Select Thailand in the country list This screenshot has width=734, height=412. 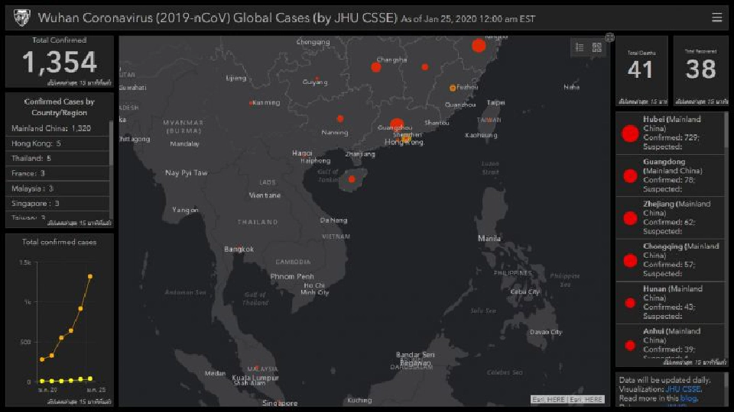[x=31, y=158]
